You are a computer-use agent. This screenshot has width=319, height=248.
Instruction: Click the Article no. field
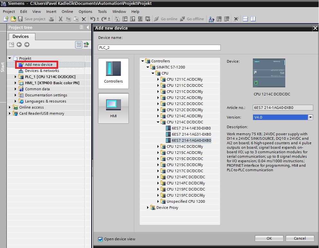tap(283, 107)
